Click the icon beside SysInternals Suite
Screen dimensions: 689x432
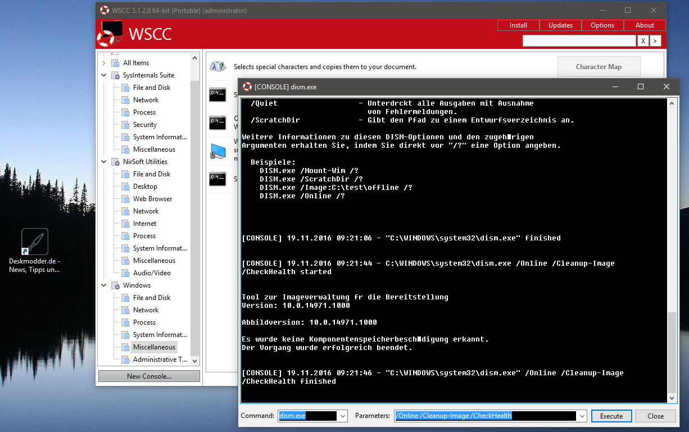[x=116, y=75]
